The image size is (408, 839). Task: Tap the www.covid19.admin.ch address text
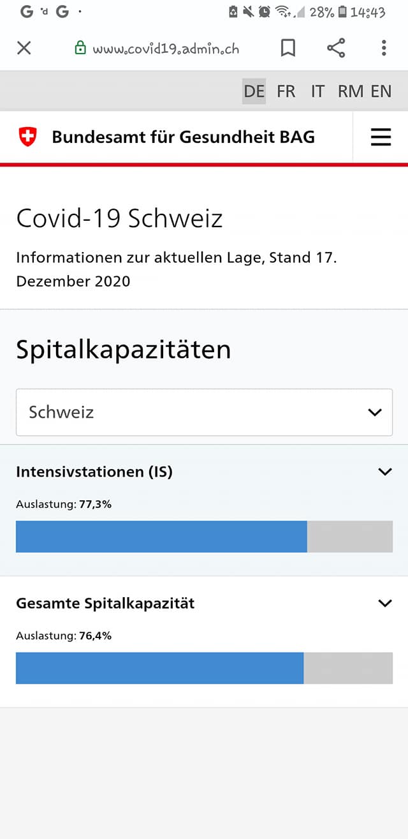[x=166, y=48]
